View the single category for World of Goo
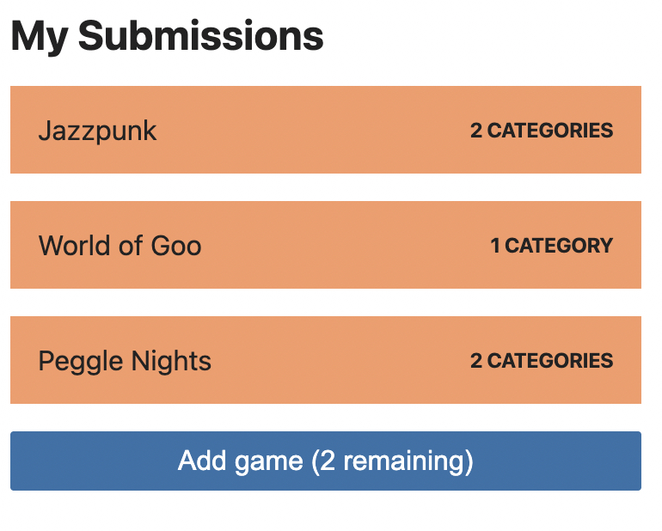The height and width of the screenshot is (531, 662). coord(551,246)
